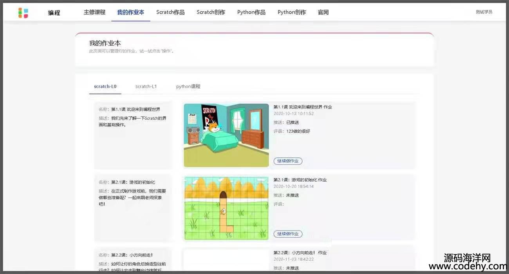Click the colorful site logo icon
The image size is (509, 274).
tap(23, 13)
